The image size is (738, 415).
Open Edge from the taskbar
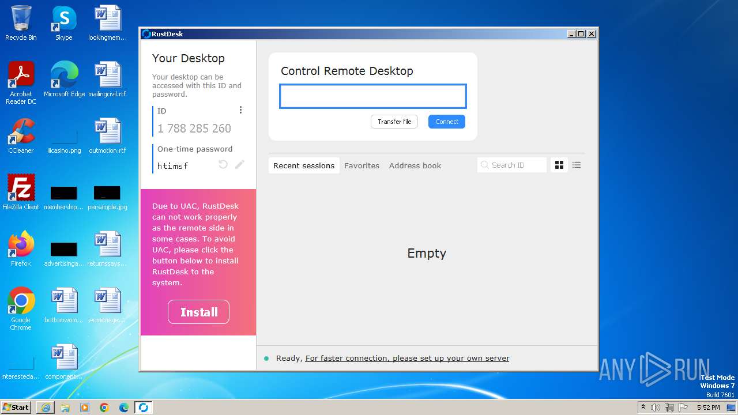click(x=124, y=408)
